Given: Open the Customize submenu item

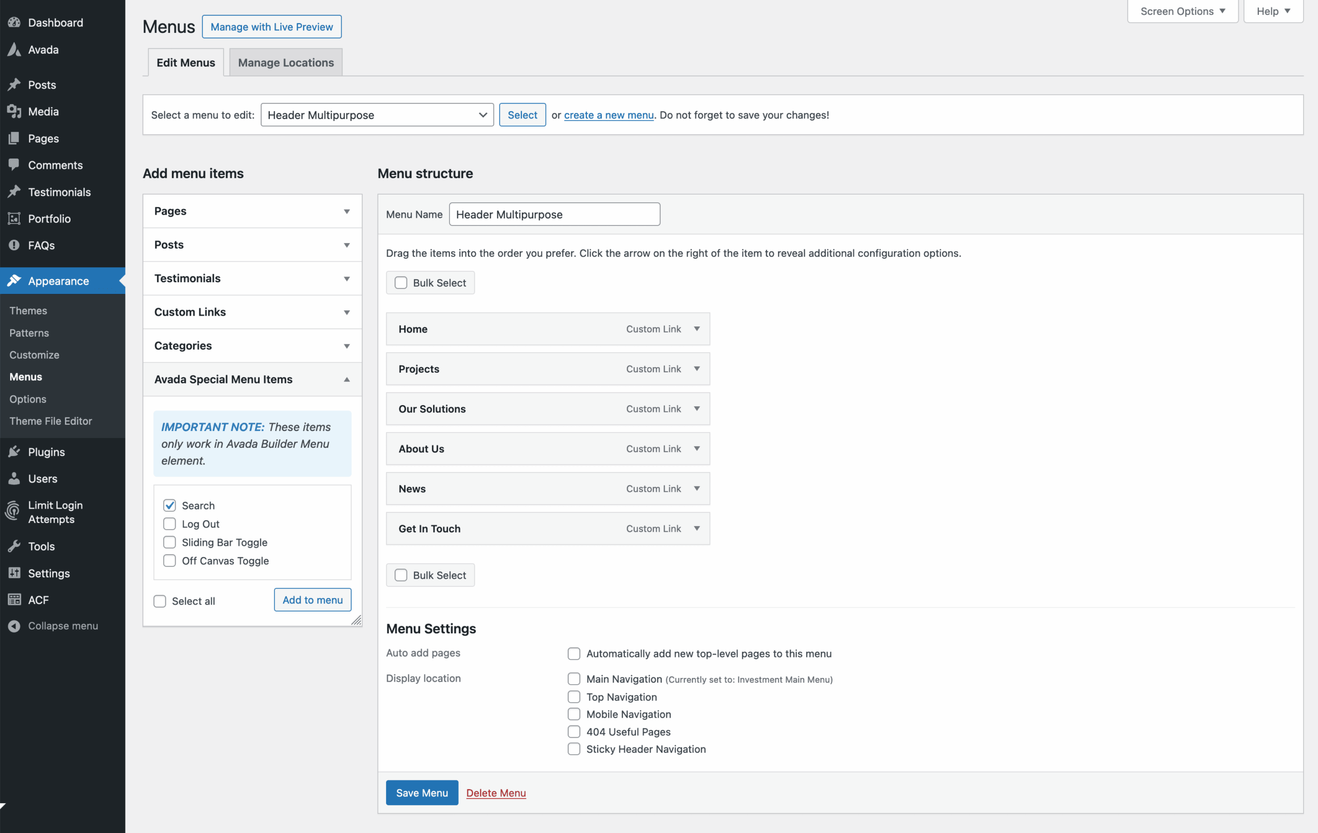Looking at the screenshot, I should coord(34,355).
